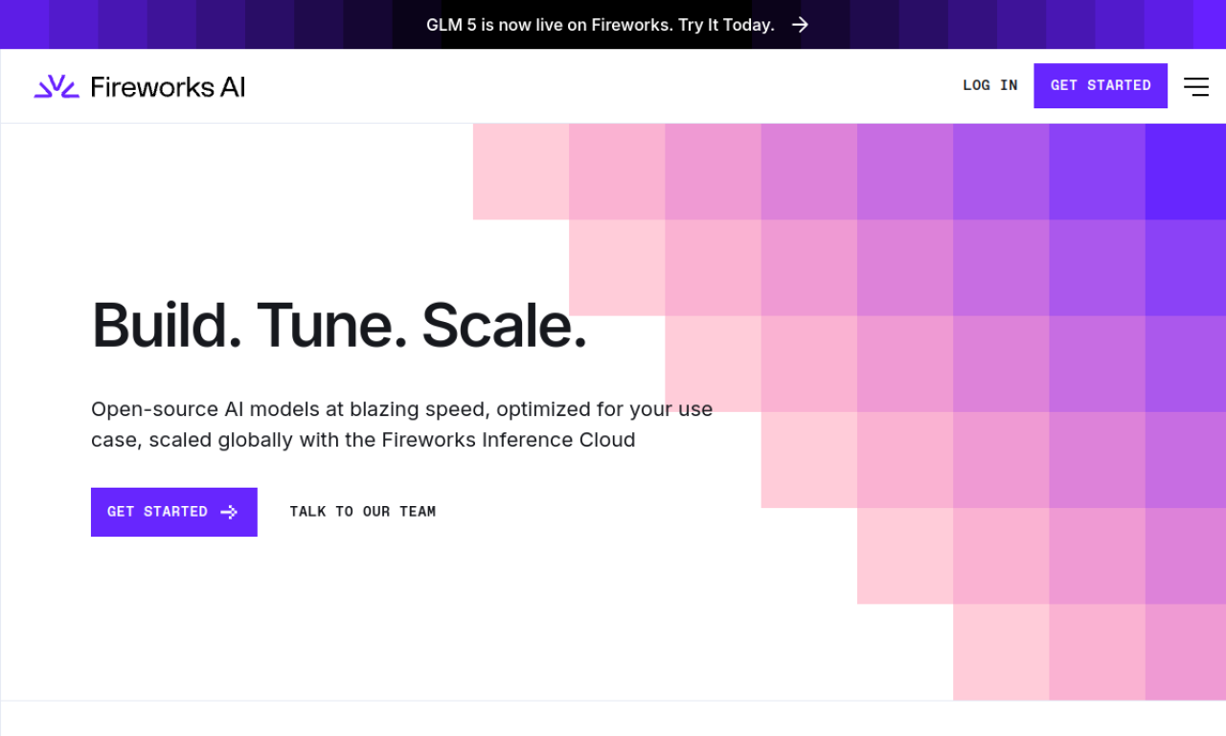Click "Open-source AI models" in the hero description
Screen dimensions: 1226x736
click(205, 409)
